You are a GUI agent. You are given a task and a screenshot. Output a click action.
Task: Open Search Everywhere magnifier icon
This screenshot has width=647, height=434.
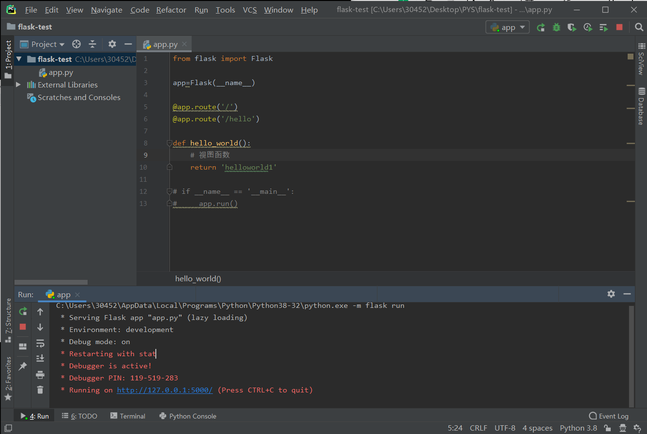click(639, 28)
